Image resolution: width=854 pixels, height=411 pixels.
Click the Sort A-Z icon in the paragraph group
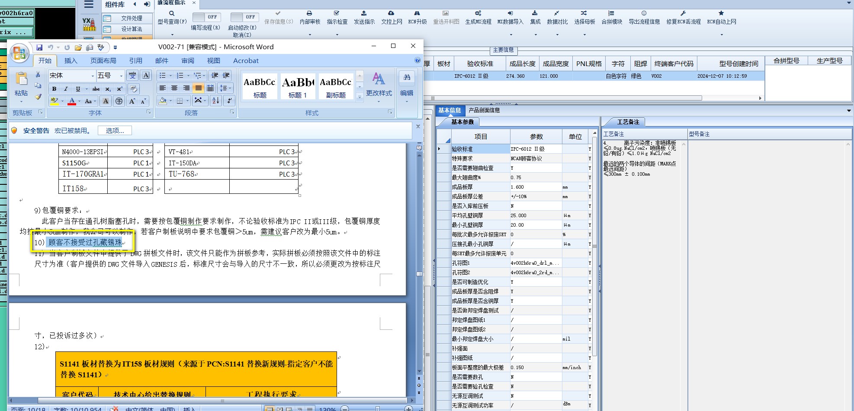[216, 101]
